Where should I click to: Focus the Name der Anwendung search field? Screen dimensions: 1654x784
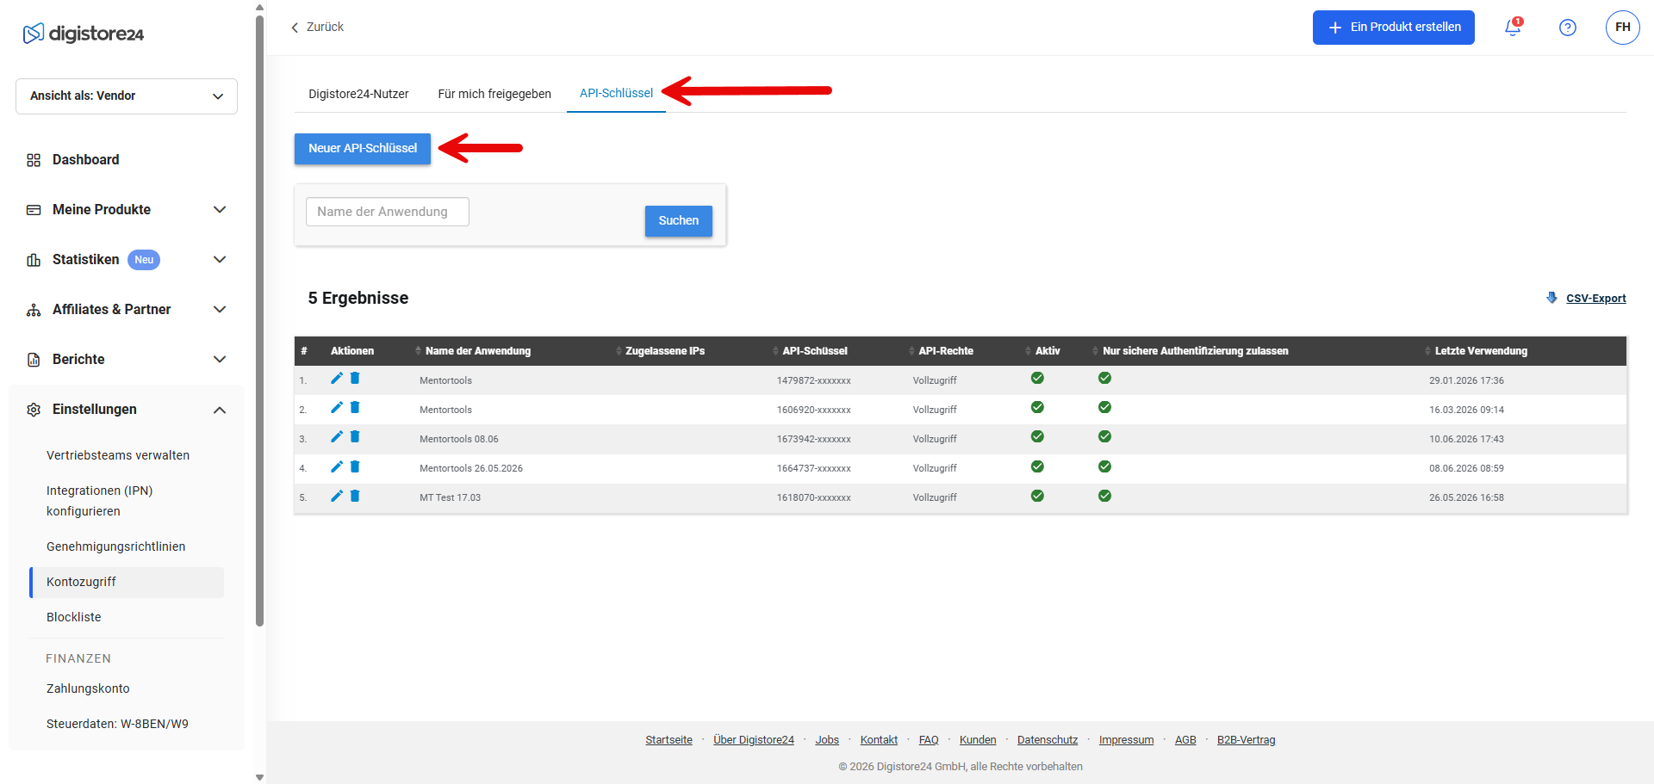(388, 212)
